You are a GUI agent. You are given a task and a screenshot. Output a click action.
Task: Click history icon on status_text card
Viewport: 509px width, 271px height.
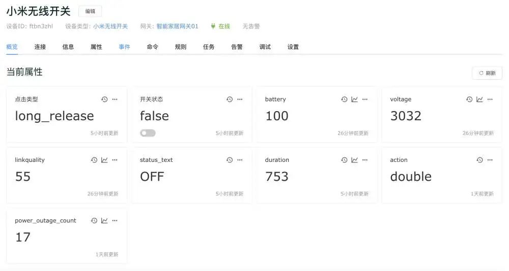click(230, 160)
